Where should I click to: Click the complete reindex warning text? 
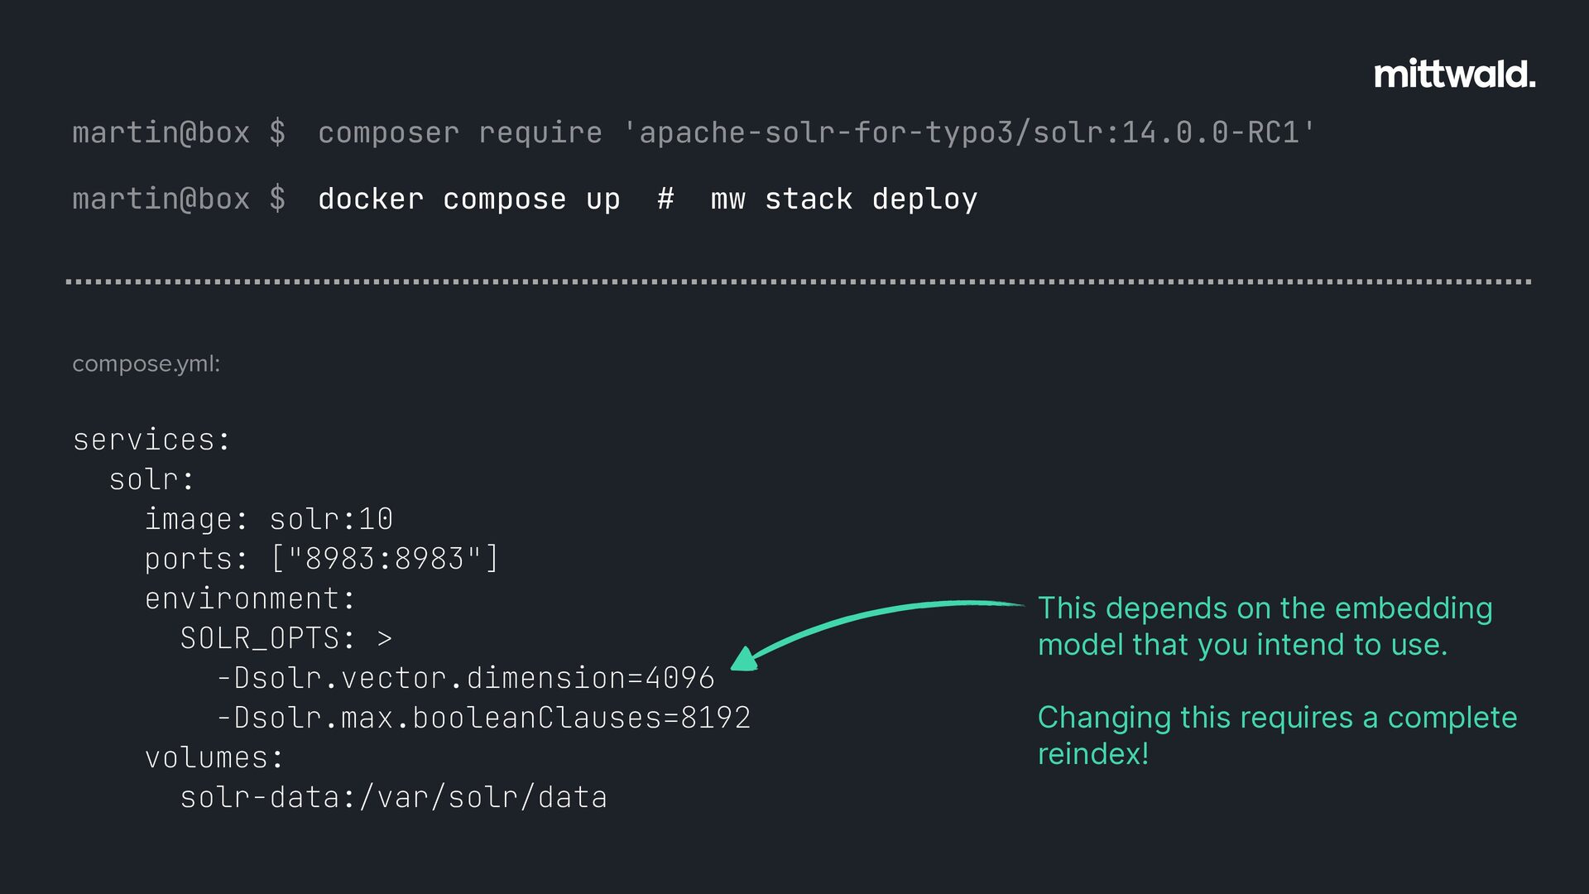coord(1278,736)
